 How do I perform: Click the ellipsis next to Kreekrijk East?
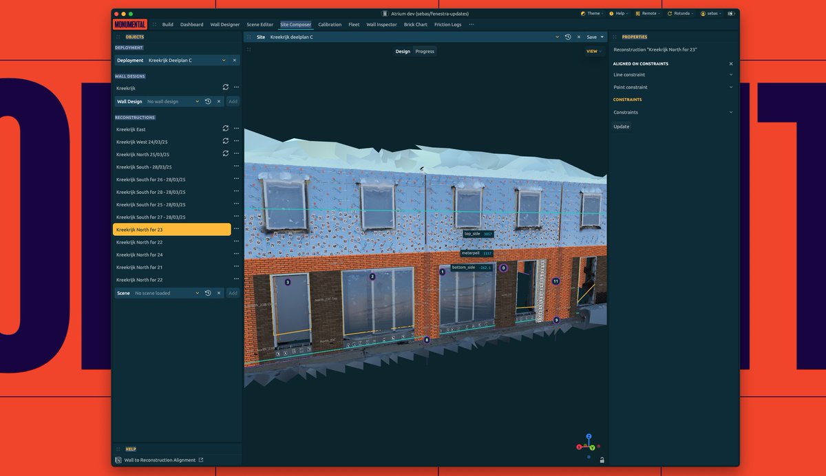pos(236,129)
